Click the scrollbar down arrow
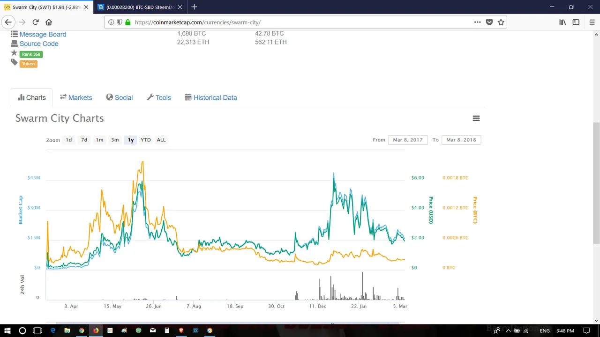600x337 pixels. tap(596, 321)
